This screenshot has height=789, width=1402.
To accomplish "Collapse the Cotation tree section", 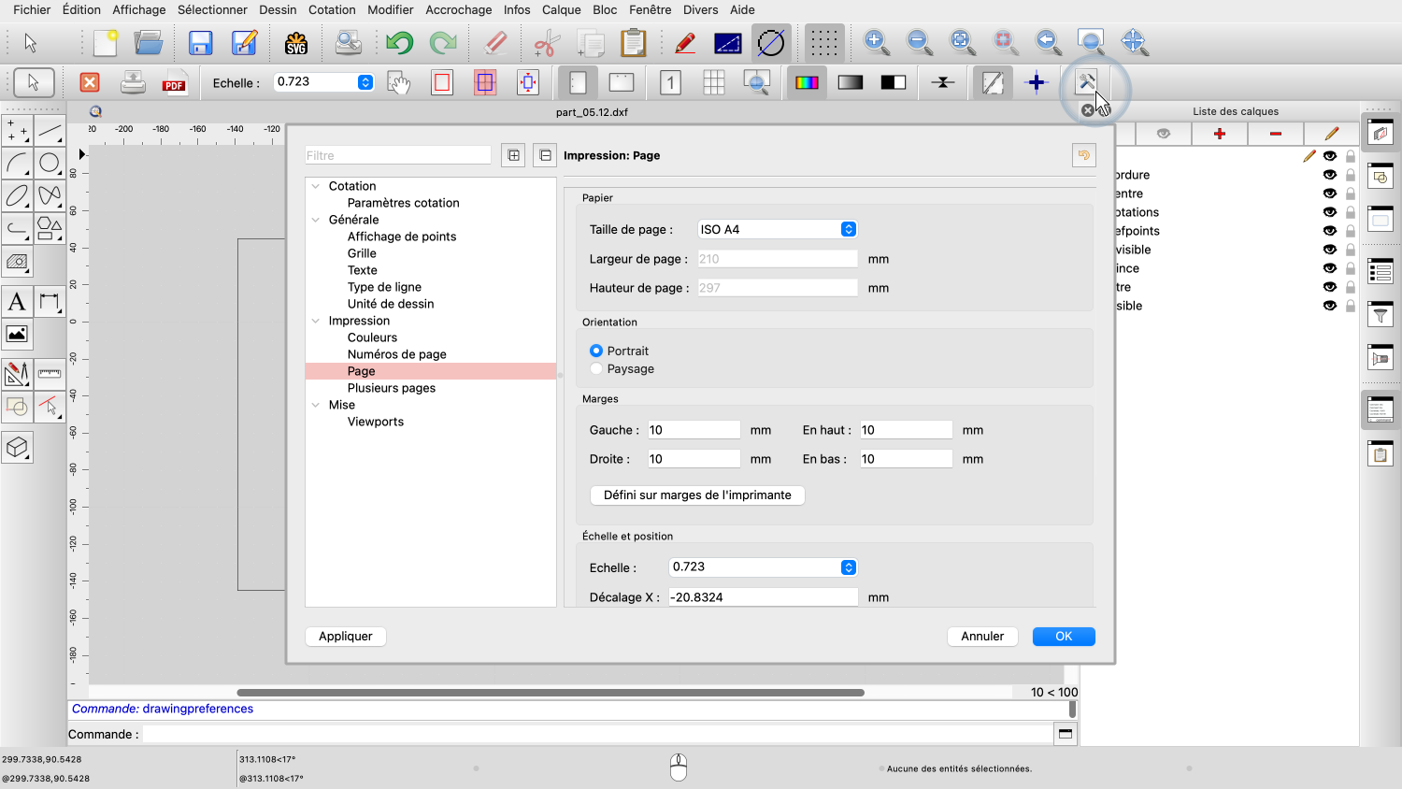I will point(316,187).
